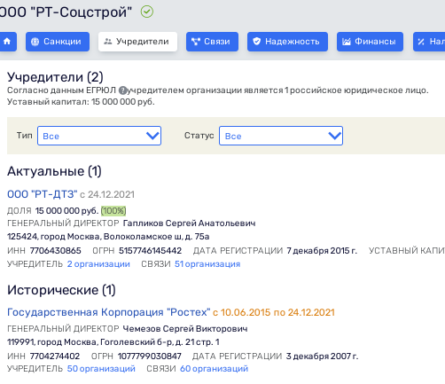Image resolution: width=445 pixels, height=384 pixels.
Task: Click the director name Гапликов Сергей Анатольевич
Action: click(189, 223)
